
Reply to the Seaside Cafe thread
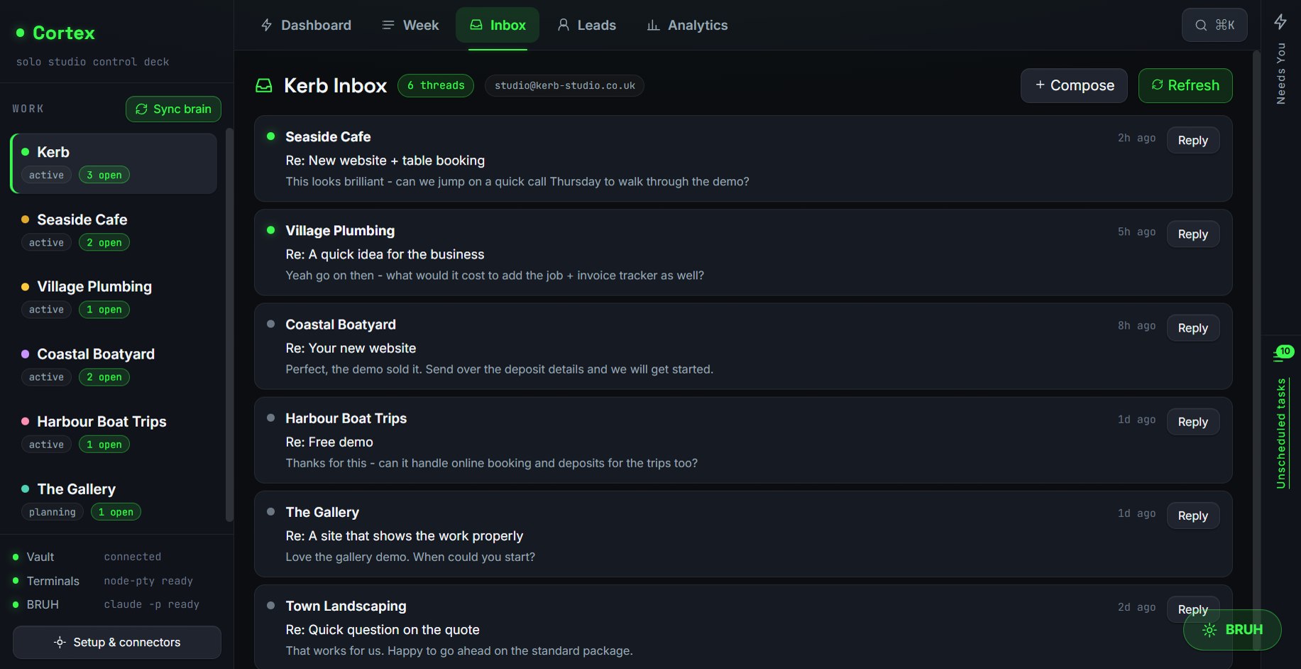pos(1192,140)
